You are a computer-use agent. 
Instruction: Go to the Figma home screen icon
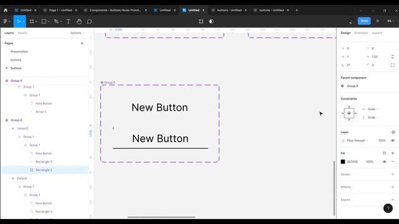[6, 11]
